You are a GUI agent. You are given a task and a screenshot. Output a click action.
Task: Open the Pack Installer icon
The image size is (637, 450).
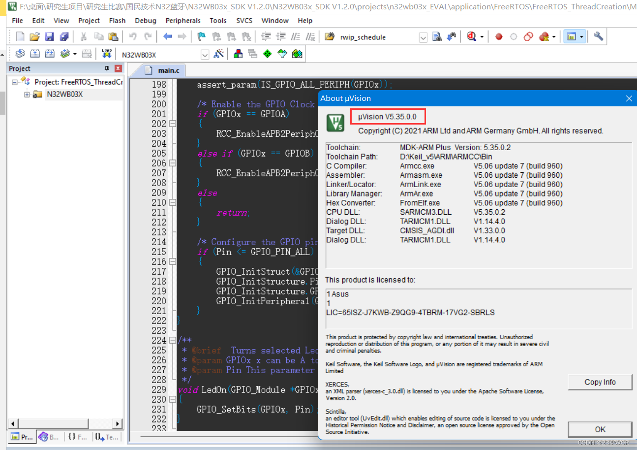point(297,54)
